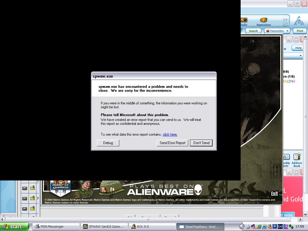This screenshot has width=308, height=231.
Task: Send the error report to Microsoft
Action: [172, 143]
